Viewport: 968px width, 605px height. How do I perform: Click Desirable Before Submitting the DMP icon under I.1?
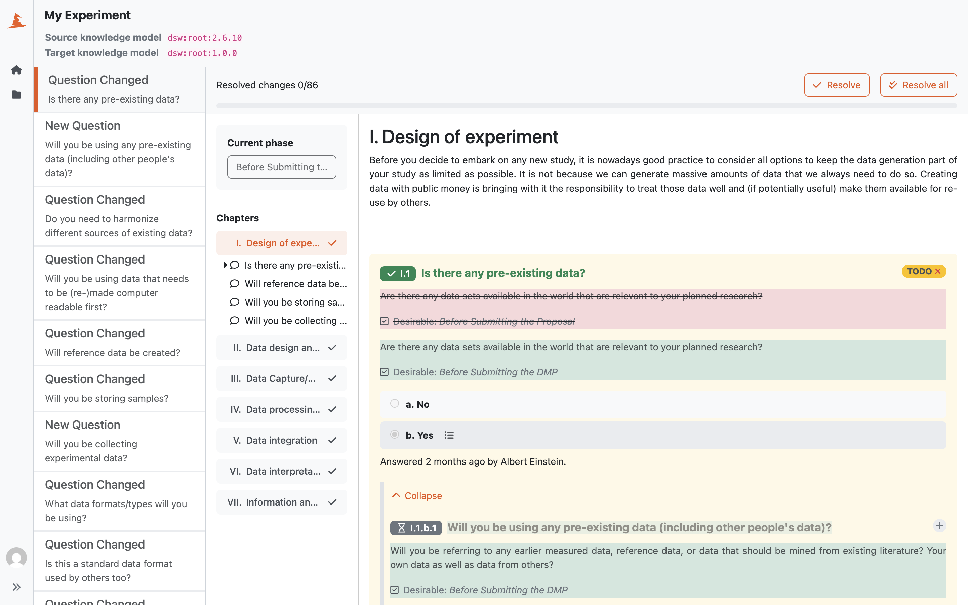coord(385,372)
